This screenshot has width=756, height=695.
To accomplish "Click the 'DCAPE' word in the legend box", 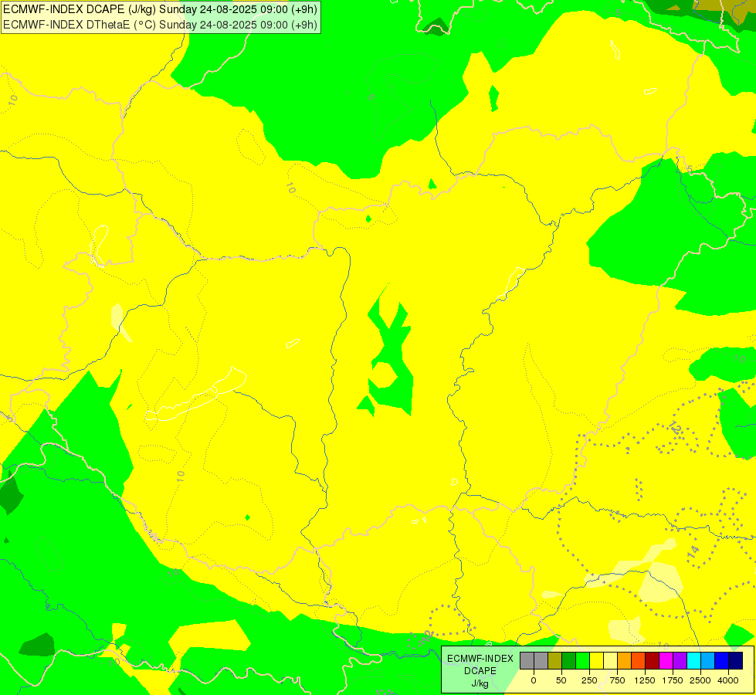I will coord(480,671).
